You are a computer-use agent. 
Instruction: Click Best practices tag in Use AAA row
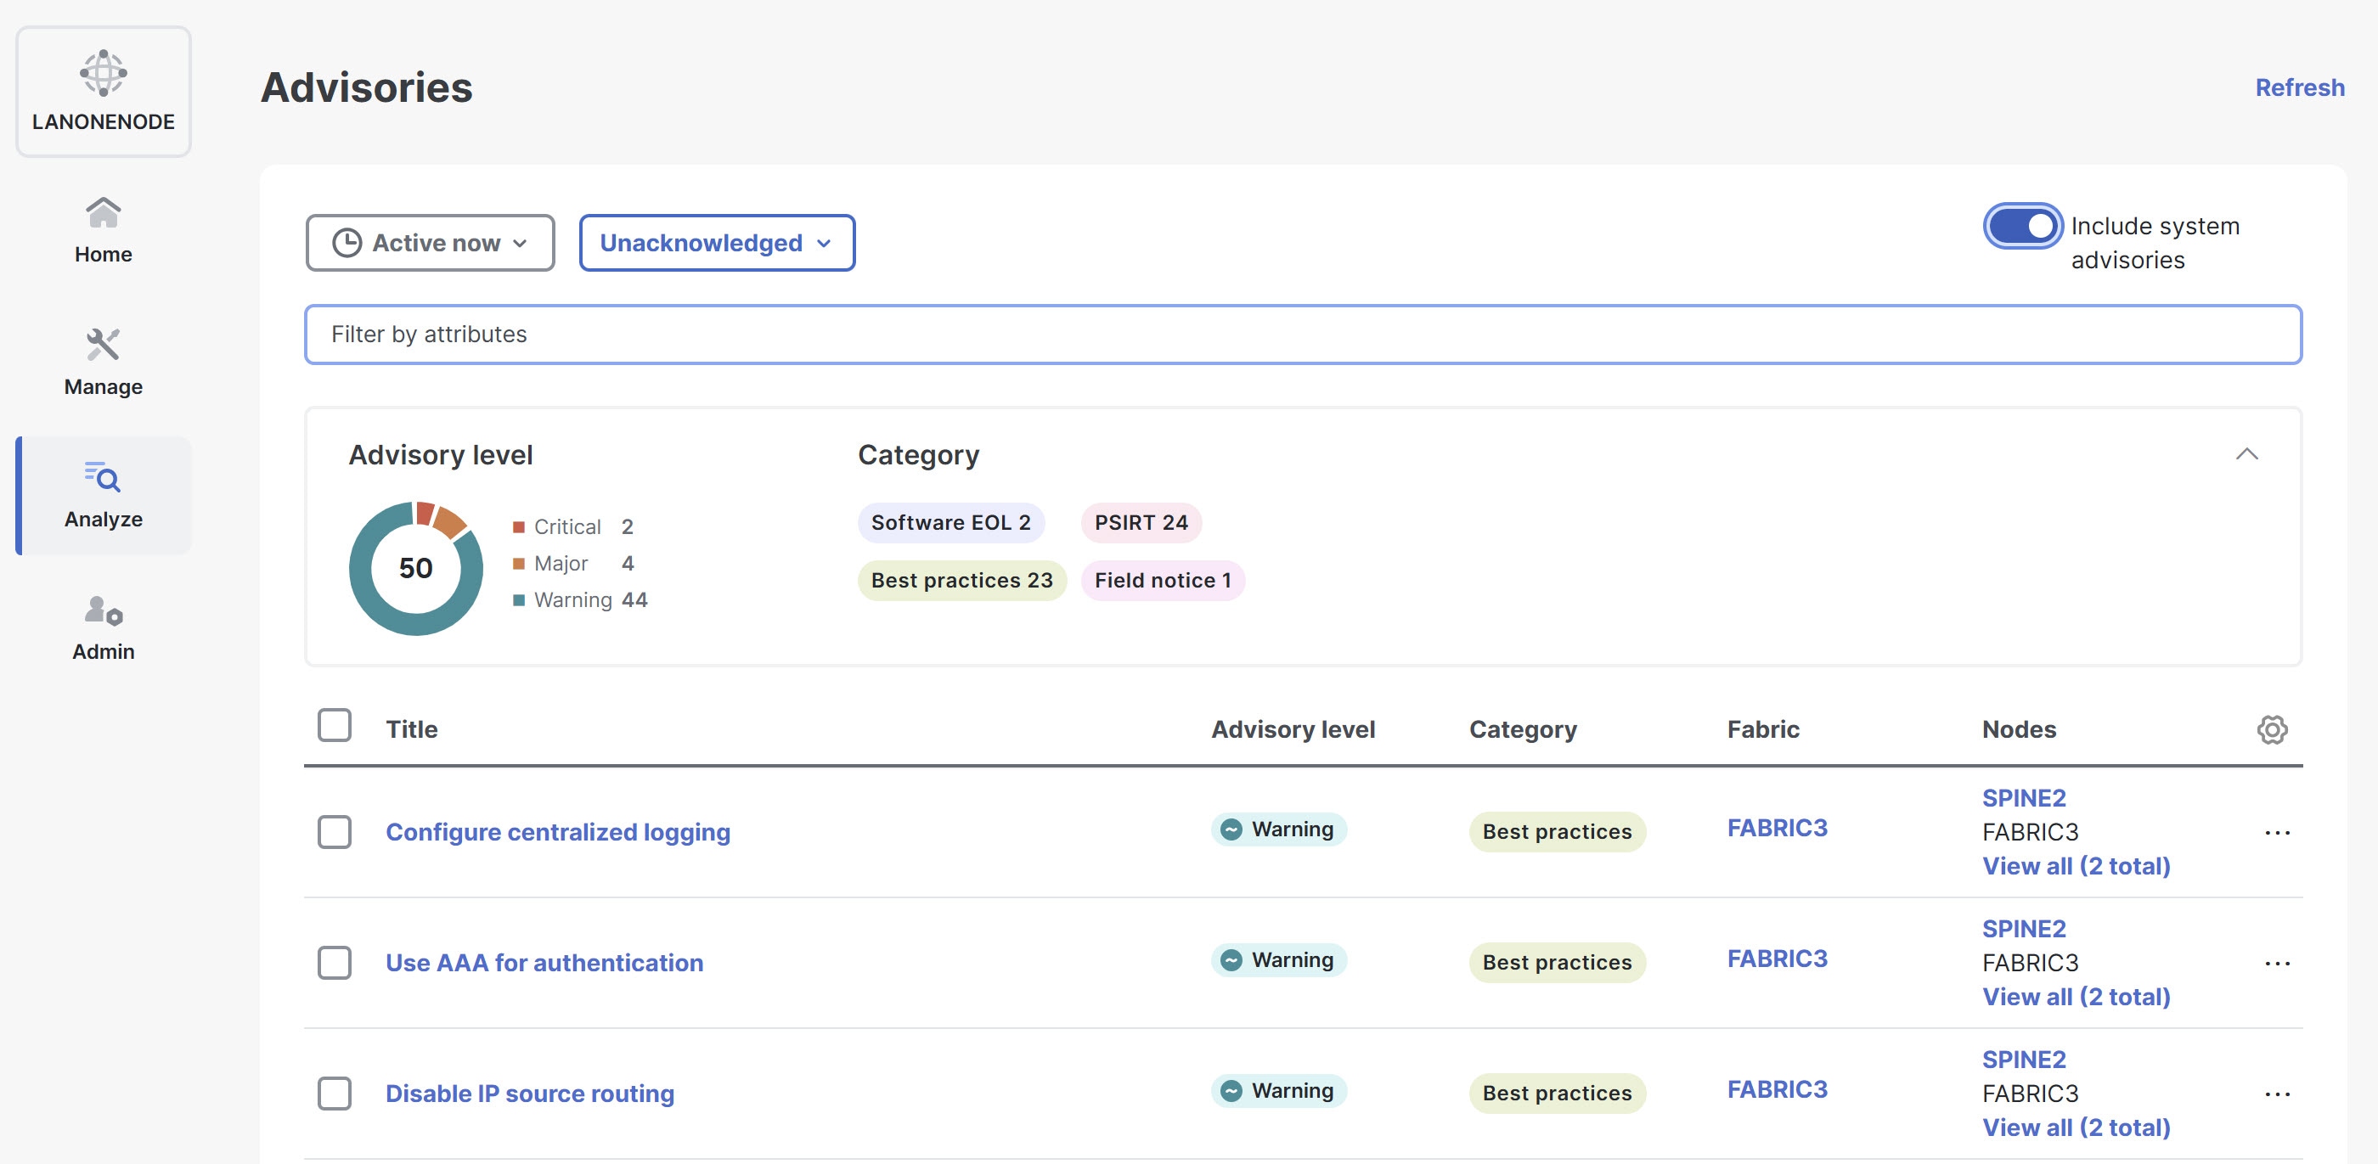1557,963
